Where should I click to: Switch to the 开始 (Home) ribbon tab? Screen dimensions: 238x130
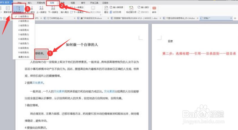(19, 3)
